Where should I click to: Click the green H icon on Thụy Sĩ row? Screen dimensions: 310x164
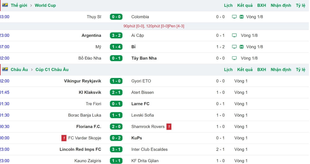tap(241, 17)
